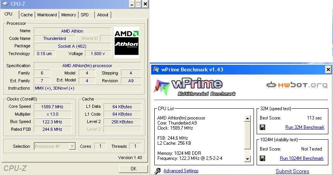Click the wPrime logo banner
The height and width of the screenshot is (175, 333).
pyautogui.click(x=194, y=87)
